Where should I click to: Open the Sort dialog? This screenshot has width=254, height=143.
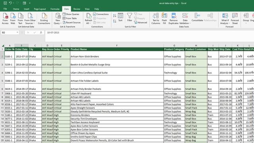coord(120,17)
